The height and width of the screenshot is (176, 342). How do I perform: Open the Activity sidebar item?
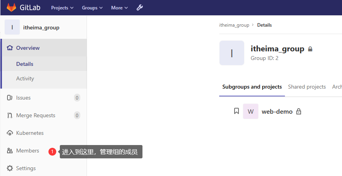[x=44, y=78]
